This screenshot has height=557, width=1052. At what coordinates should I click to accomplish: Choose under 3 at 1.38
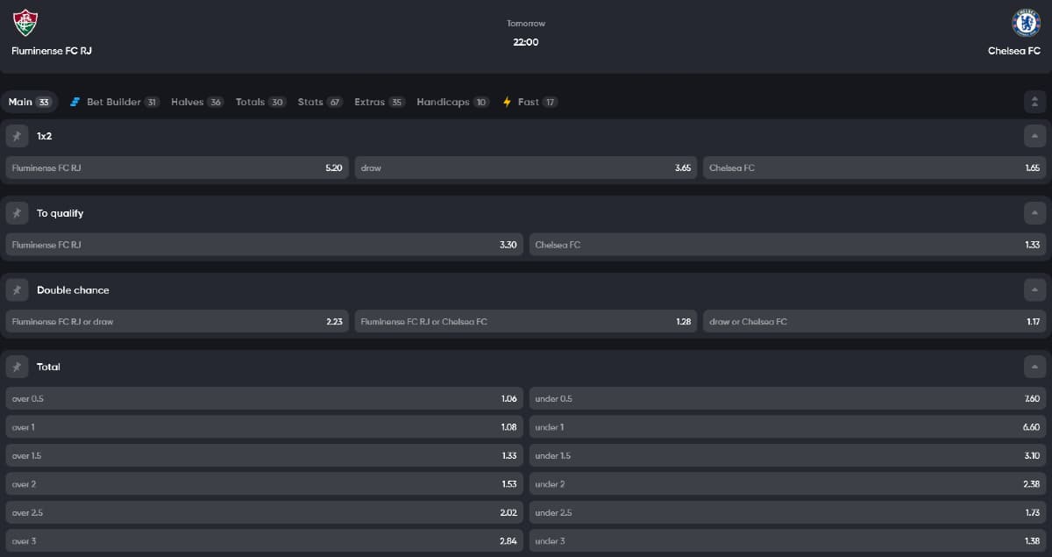point(788,541)
